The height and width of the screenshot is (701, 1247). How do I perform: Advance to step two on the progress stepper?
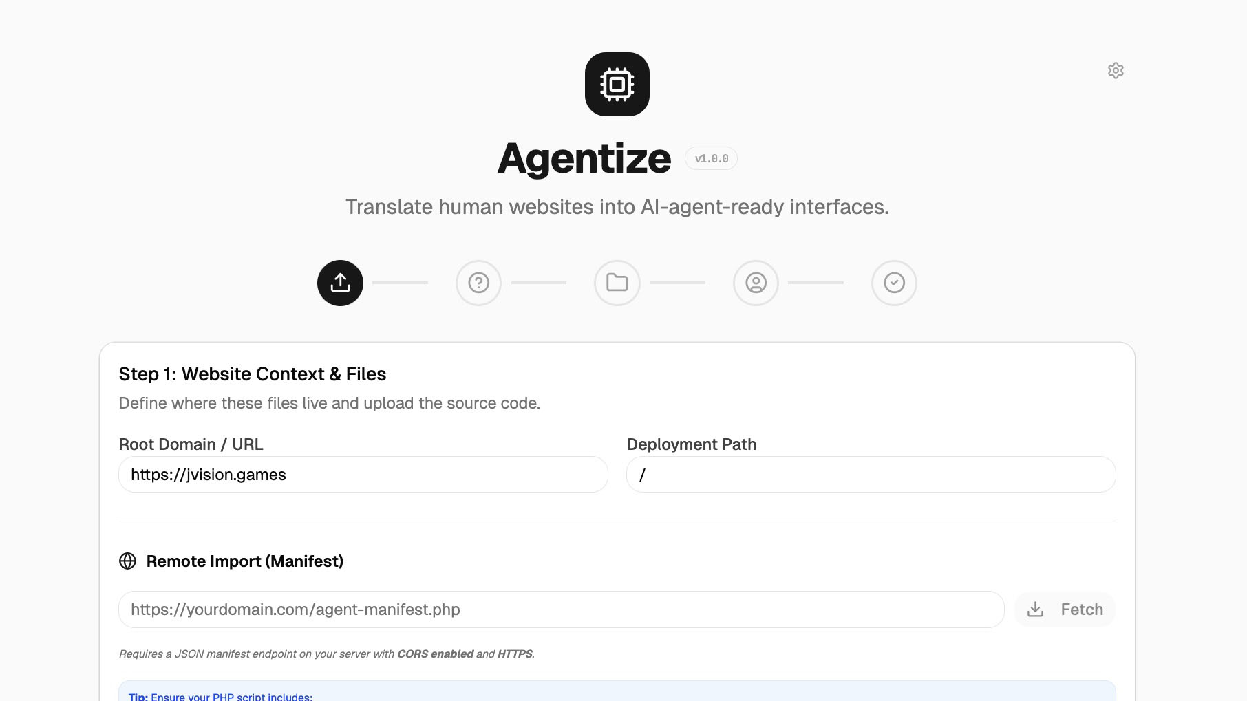tap(478, 283)
